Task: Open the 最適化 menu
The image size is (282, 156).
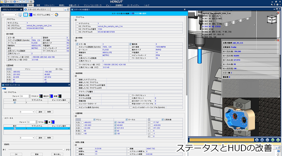Action: [x=62, y=5]
